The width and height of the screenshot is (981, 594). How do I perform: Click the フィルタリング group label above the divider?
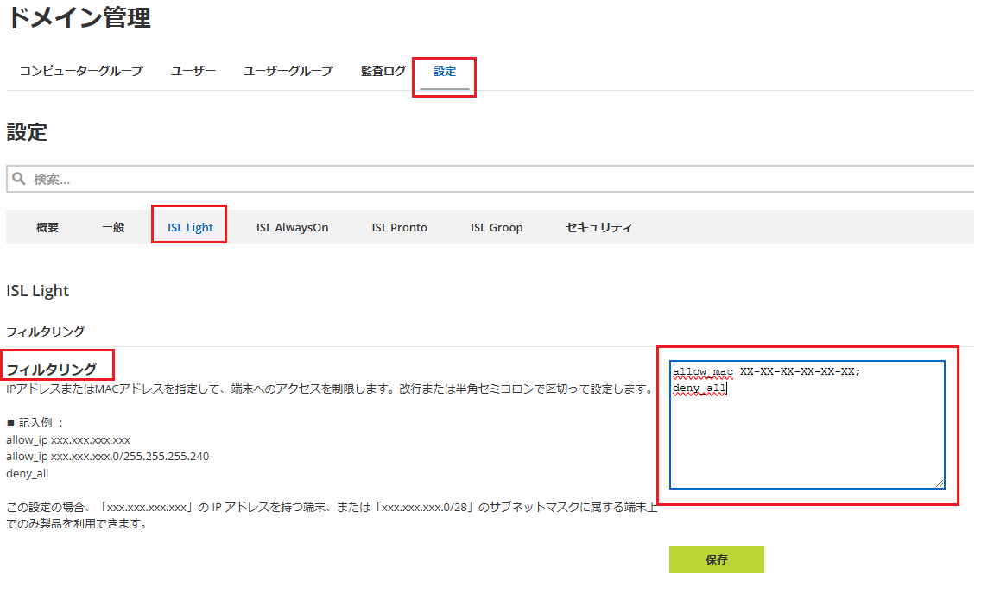pos(45,332)
